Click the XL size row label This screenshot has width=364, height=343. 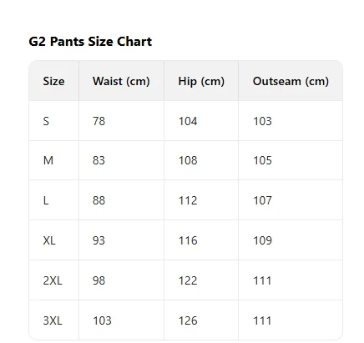point(49,240)
